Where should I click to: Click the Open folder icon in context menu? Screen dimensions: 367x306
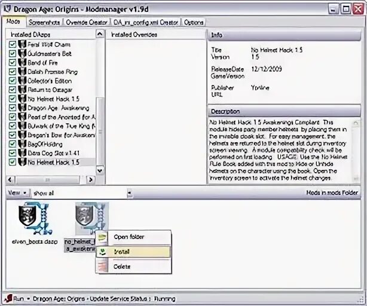coord(102,237)
